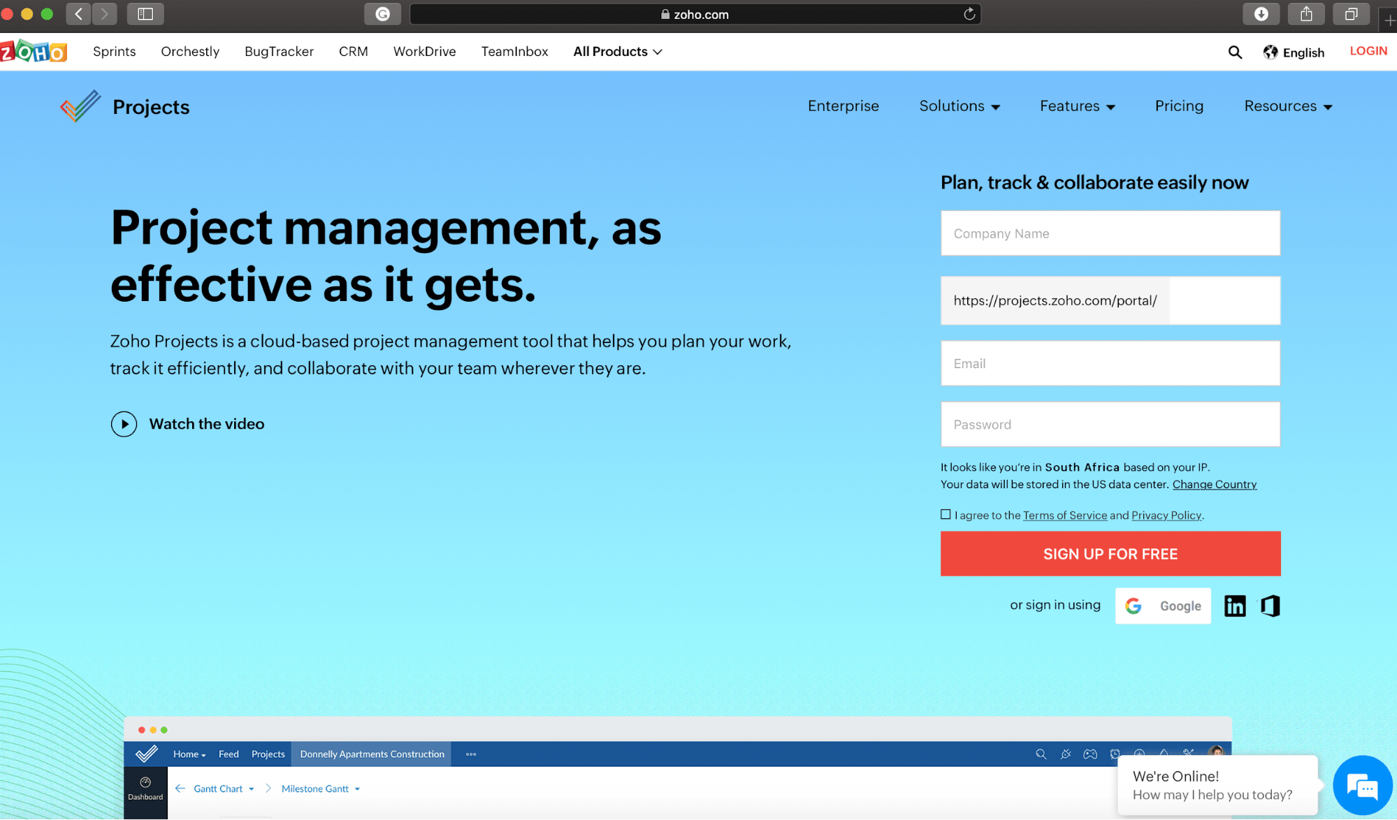Click Safari's reload page icon
The image size is (1397, 820).
click(x=969, y=14)
